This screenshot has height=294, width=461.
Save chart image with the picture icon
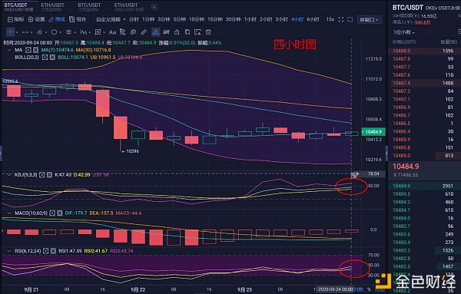[x=198, y=32]
